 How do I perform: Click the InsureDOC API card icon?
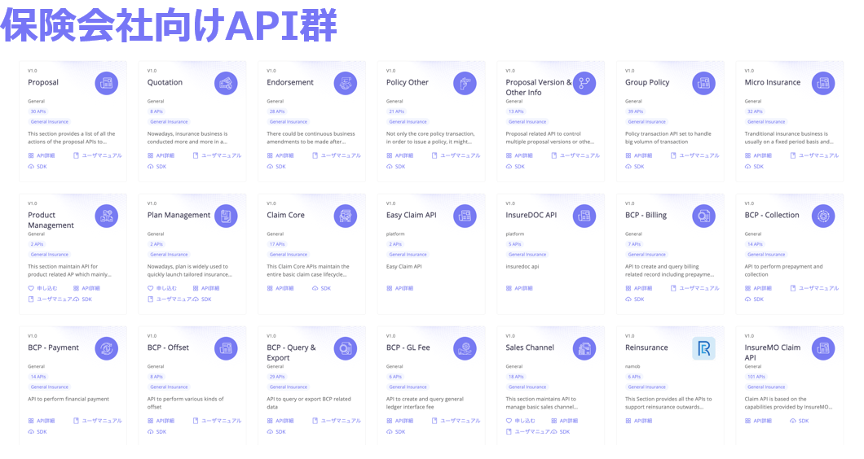pyautogui.click(x=584, y=216)
